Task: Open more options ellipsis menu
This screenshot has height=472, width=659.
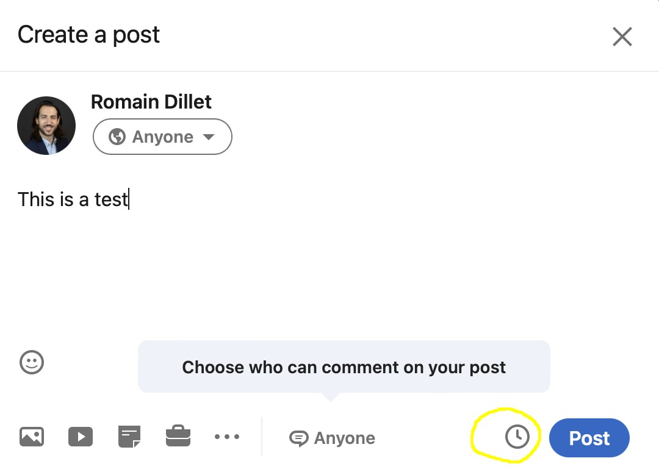Action: [x=227, y=437]
